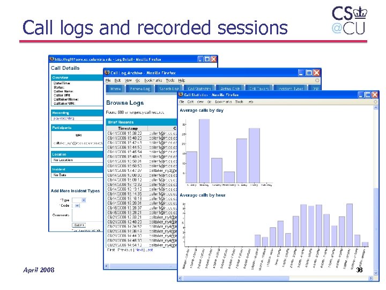
Task: Switch to the Search Log tab
Action: (169, 89)
